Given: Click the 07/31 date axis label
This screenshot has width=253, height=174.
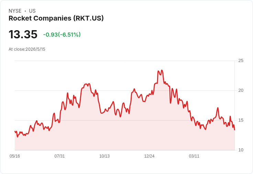Looking at the screenshot, I should coord(59,156).
